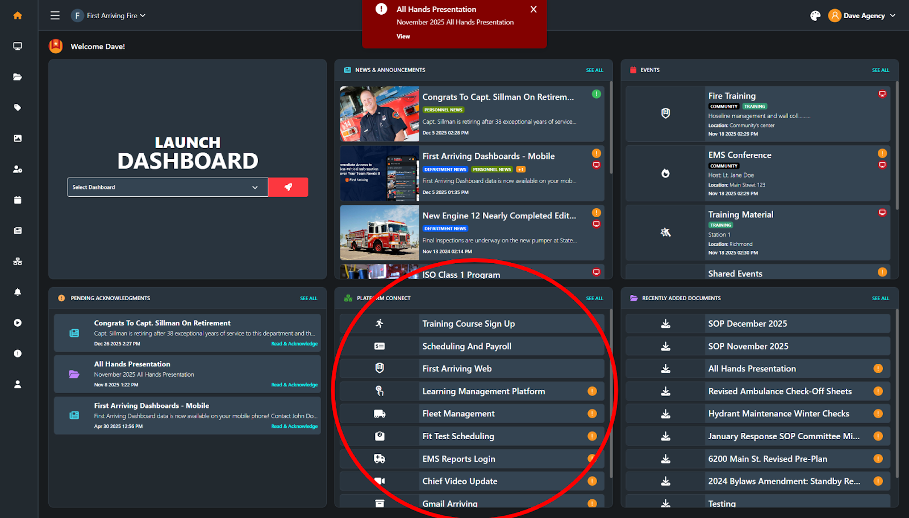See all News & Announcements
The width and height of the screenshot is (909, 518).
[595, 70]
